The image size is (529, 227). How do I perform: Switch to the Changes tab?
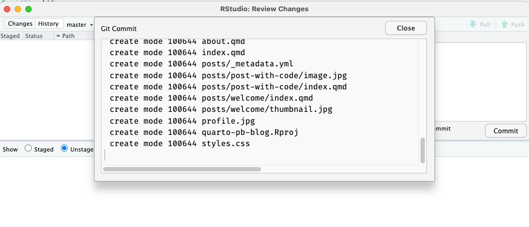click(20, 24)
